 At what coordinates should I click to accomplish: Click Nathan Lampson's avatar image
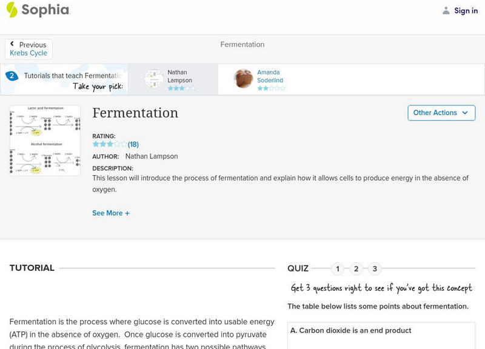click(x=154, y=79)
